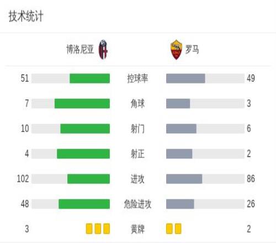Click the 黄牌 yellow card label
The image size is (276, 243).
[x=137, y=229]
